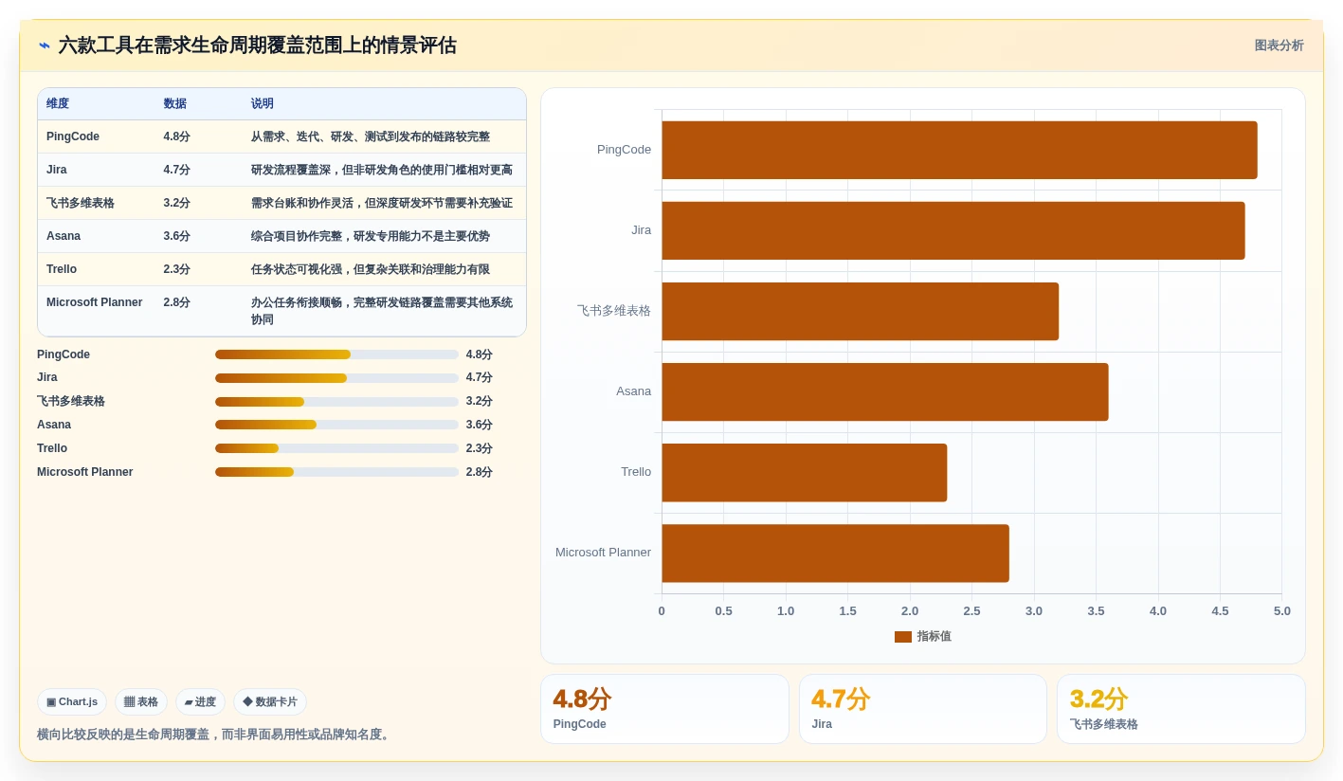Click the 2.3分 table cell
Viewport: 1343px width, 781px height.
click(177, 269)
